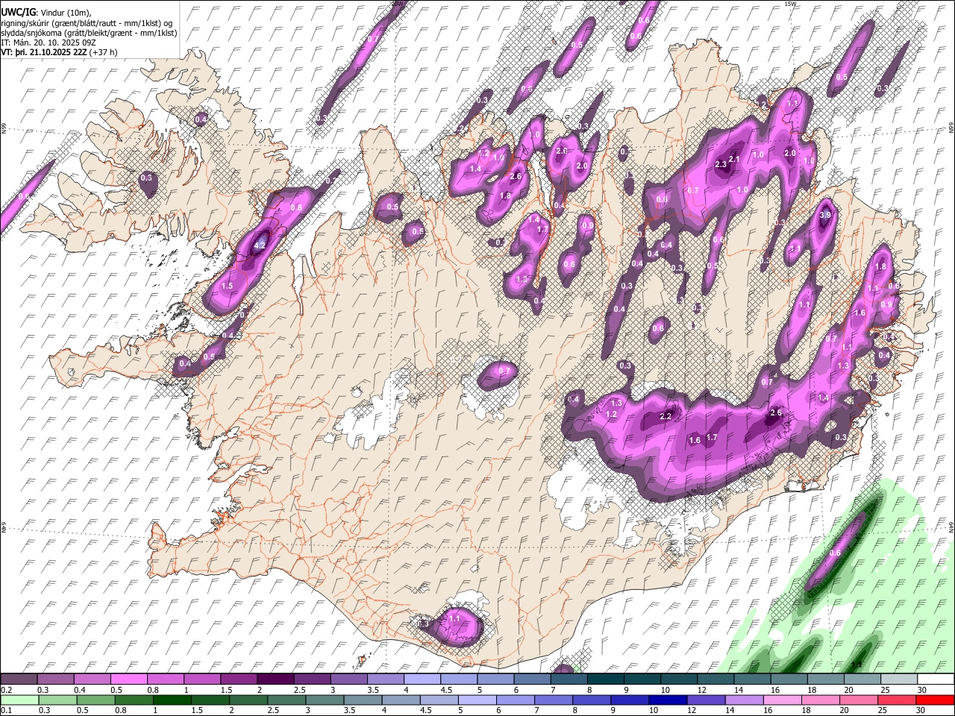955x716 pixels.
Task: Click the 4.2 precipitation value on map
Action: pyautogui.click(x=260, y=245)
